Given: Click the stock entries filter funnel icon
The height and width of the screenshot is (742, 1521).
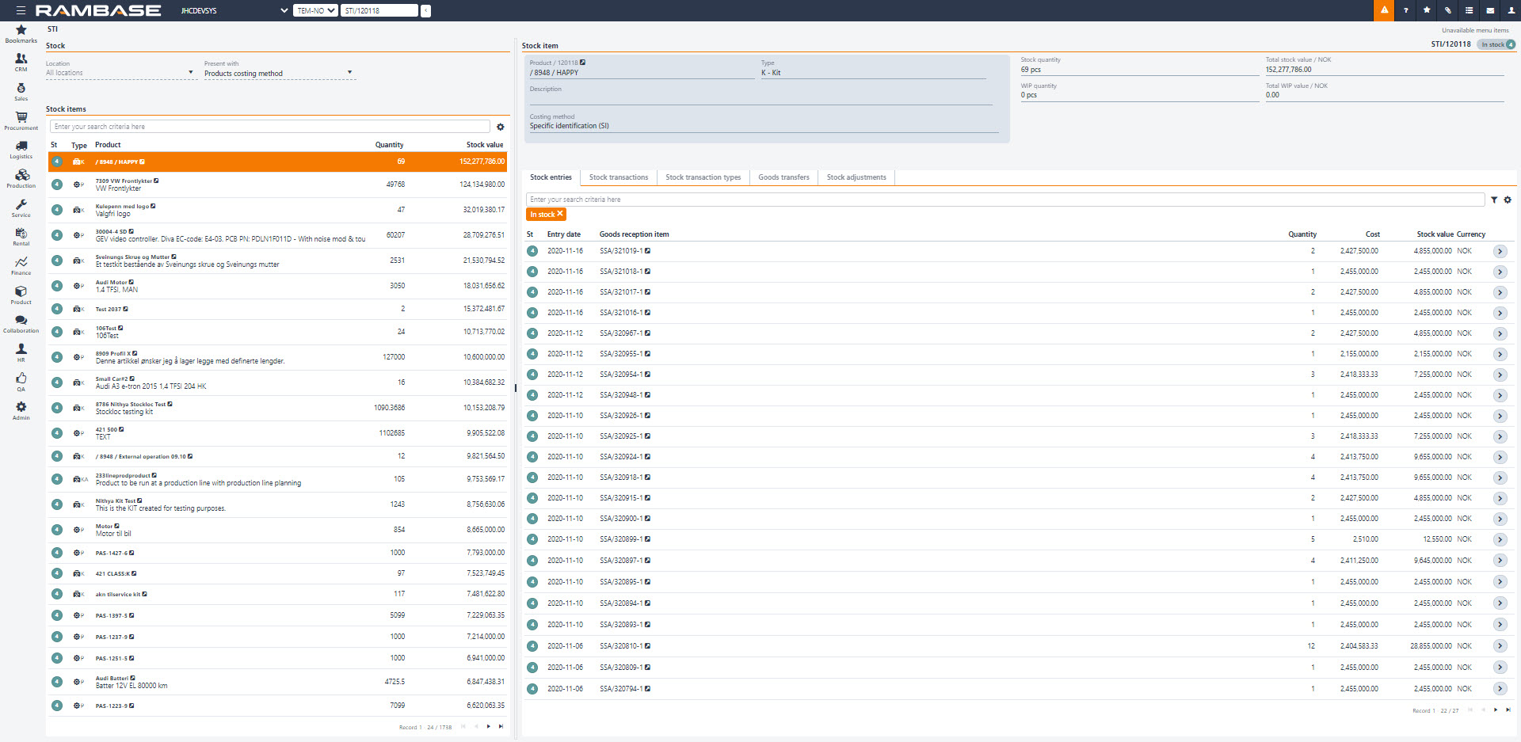Looking at the screenshot, I should point(1494,200).
